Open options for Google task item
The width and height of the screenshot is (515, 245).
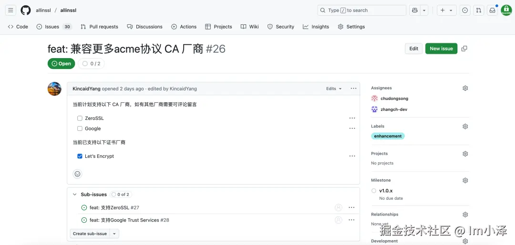click(x=352, y=128)
